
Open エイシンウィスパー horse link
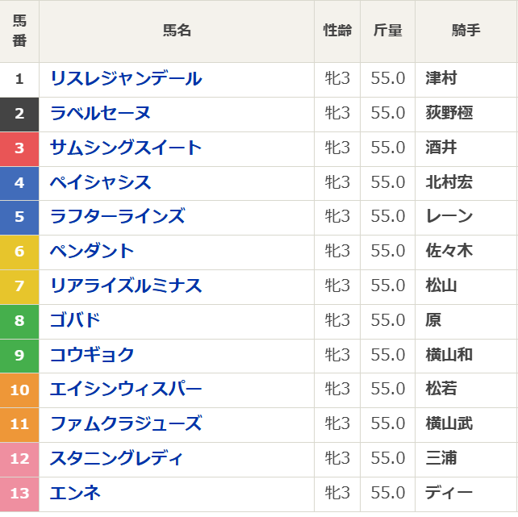click(126, 390)
